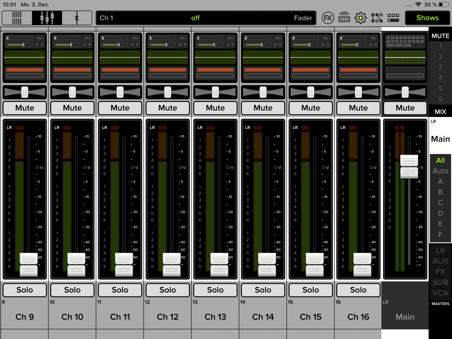
Task: Switch to single channel view icon
Action: click(x=77, y=18)
